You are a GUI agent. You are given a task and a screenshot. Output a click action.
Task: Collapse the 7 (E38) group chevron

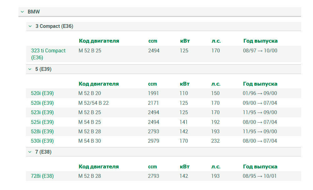(30, 152)
